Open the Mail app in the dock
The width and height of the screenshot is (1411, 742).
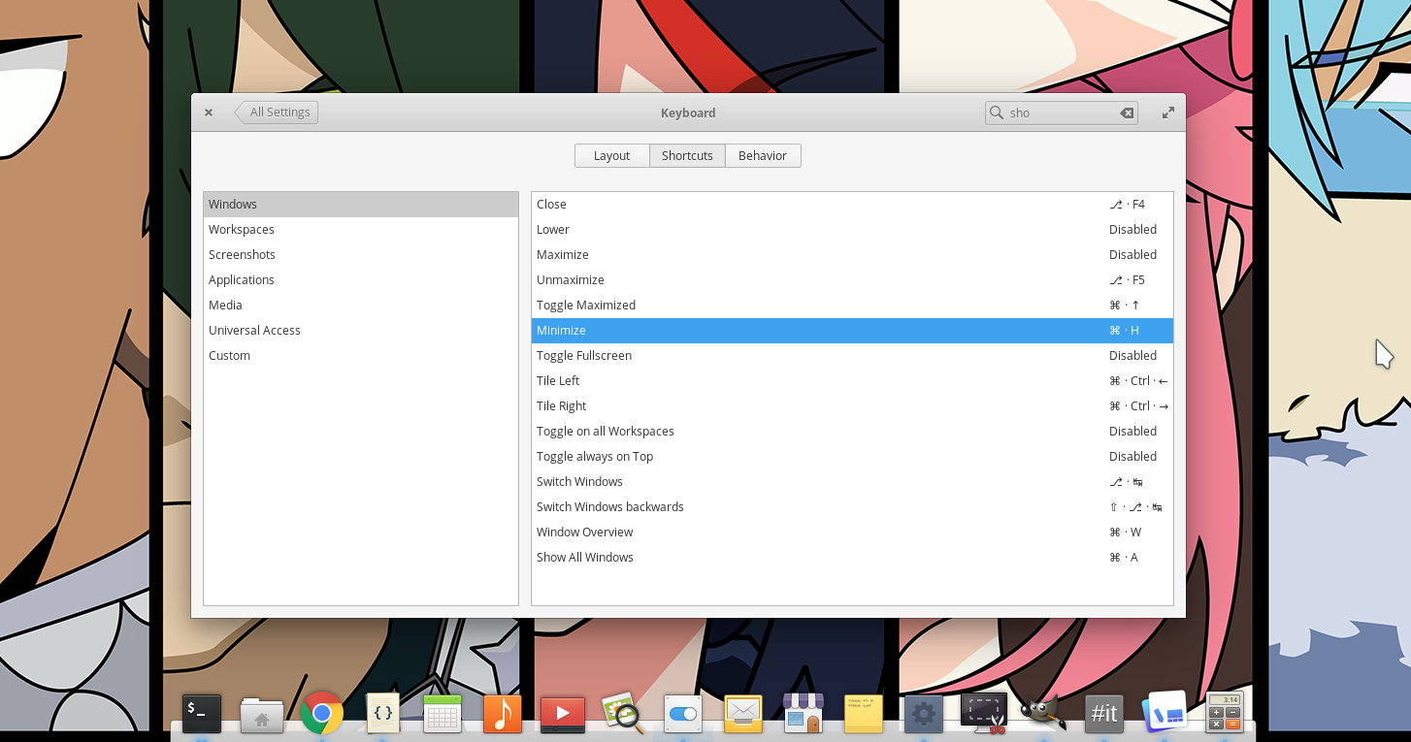(x=743, y=714)
